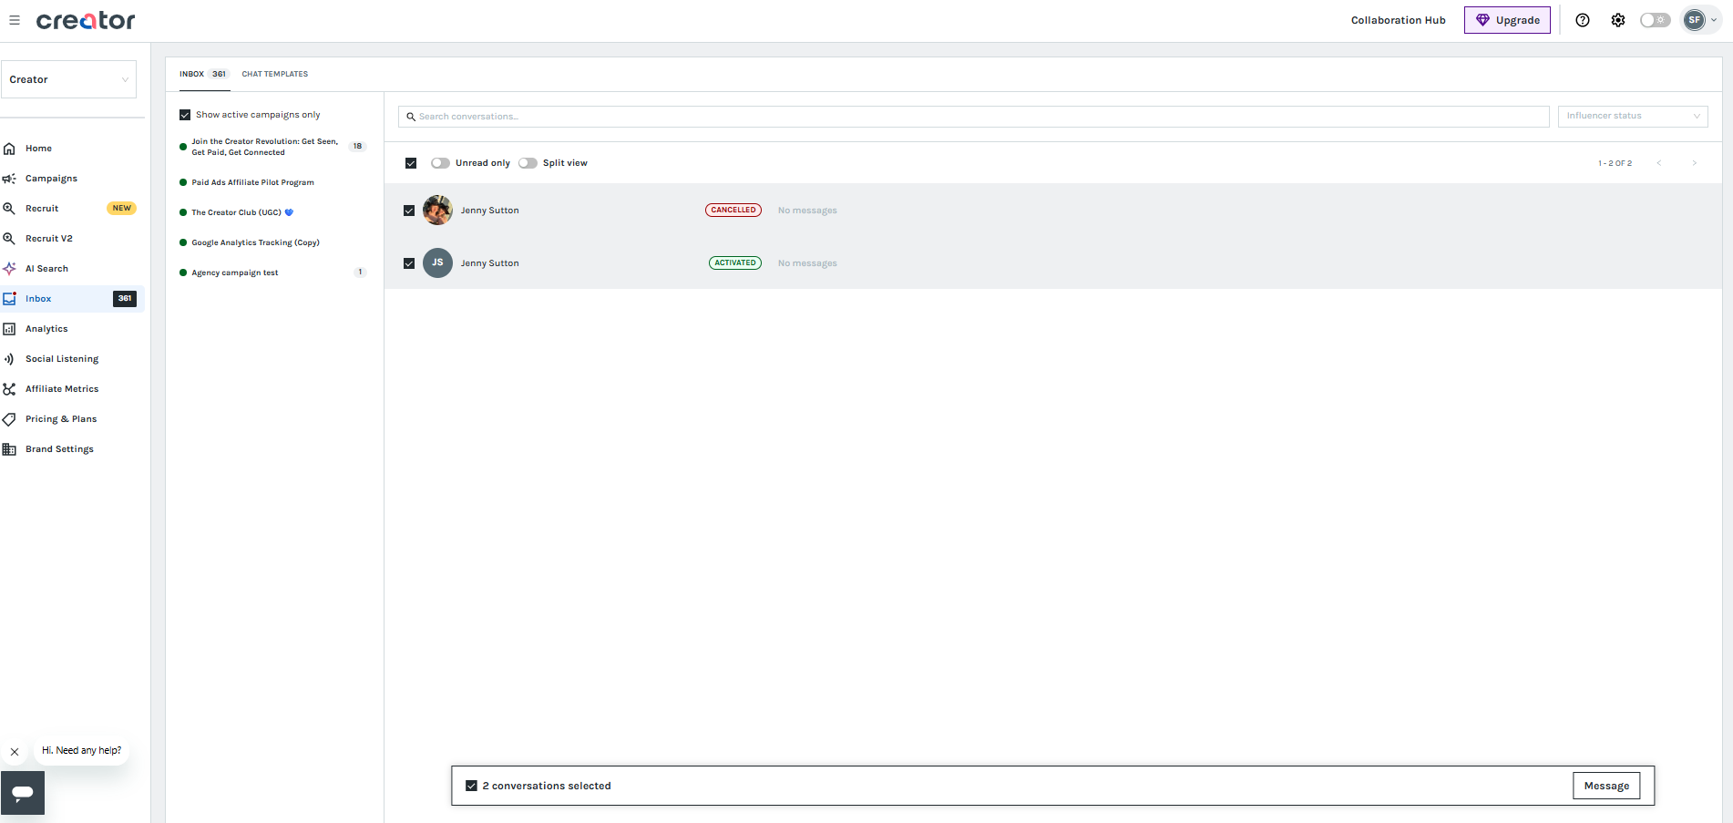The height and width of the screenshot is (823, 1733).
Task: Toggle the dark mode switch
Action: pos(1655,20)
